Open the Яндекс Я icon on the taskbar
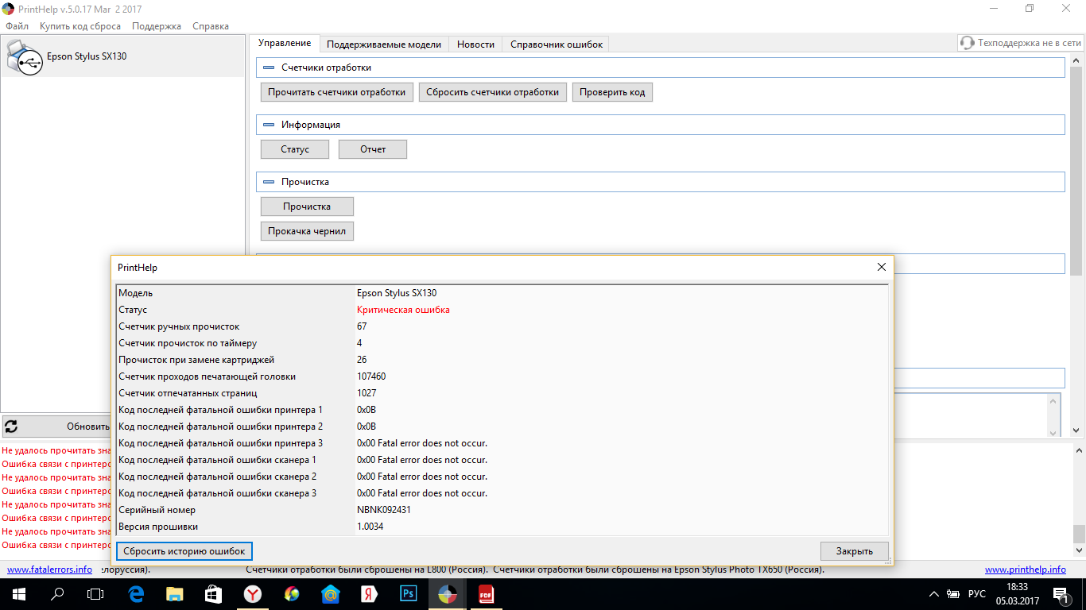The image size is (1086, 610). [369, 593]
